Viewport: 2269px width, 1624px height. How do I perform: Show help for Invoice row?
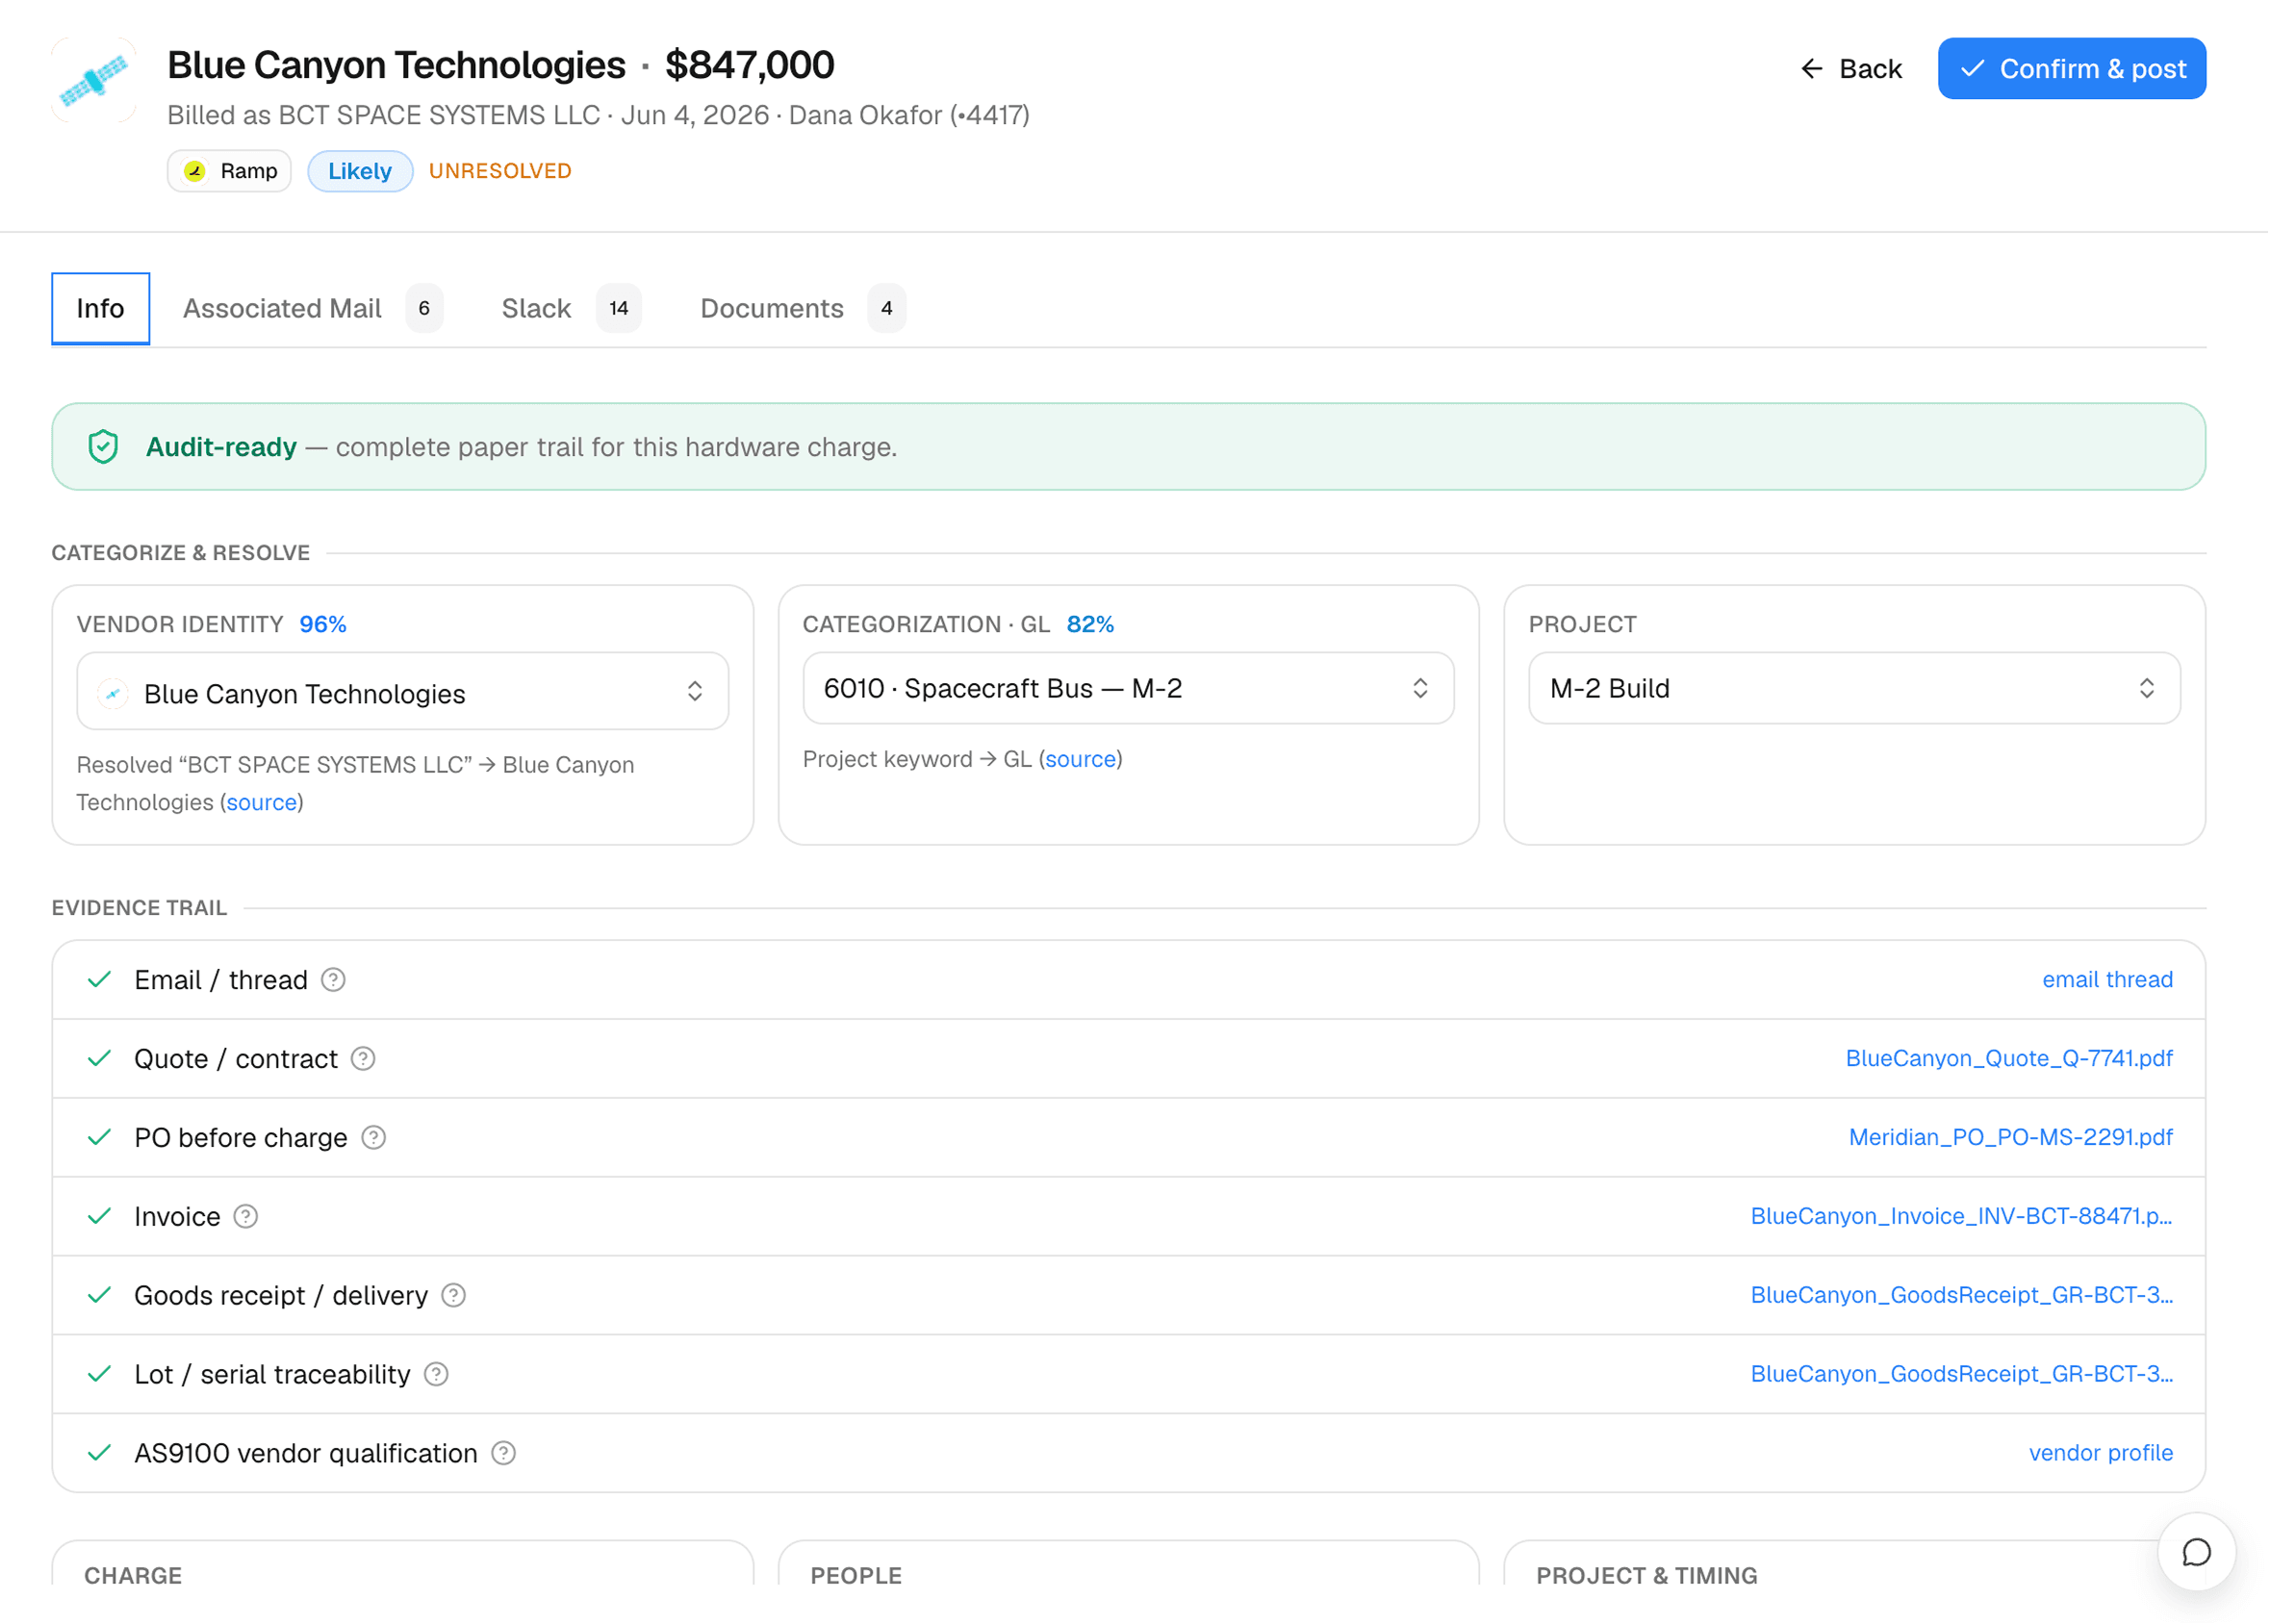coord(246,1217)
